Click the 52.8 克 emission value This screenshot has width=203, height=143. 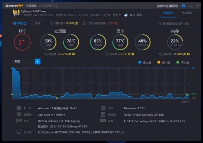[113, 23]
